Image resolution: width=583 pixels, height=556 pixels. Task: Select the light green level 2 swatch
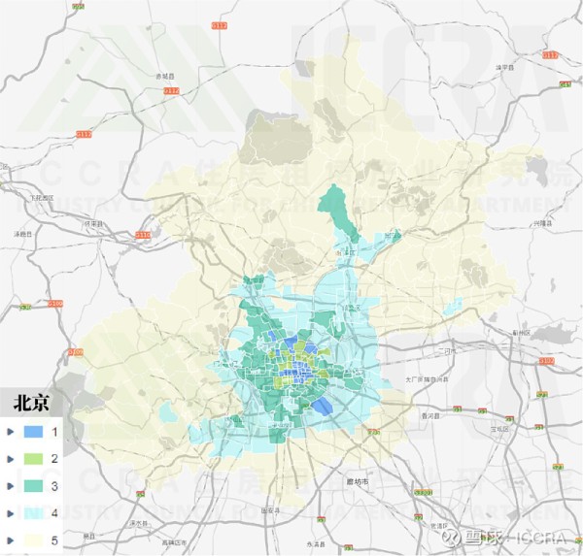35,457
